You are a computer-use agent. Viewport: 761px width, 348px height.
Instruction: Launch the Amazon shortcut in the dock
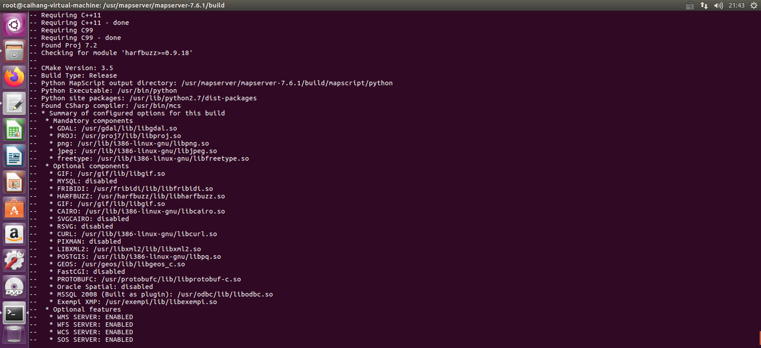click(14, 235)
